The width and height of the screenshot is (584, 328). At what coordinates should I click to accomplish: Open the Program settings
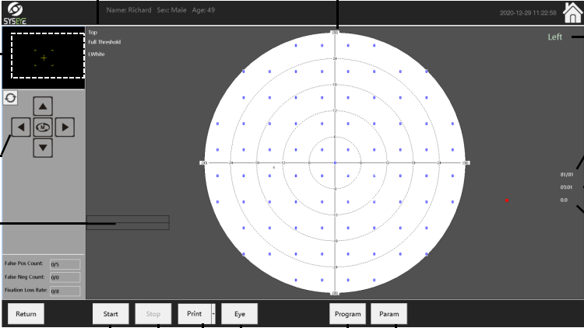pos(347,314)
